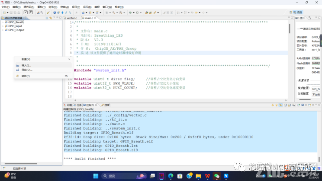Fold the header comment at line 1
Image resolution: width=322 pixels, height=181 pixels.
click(73, 22)
